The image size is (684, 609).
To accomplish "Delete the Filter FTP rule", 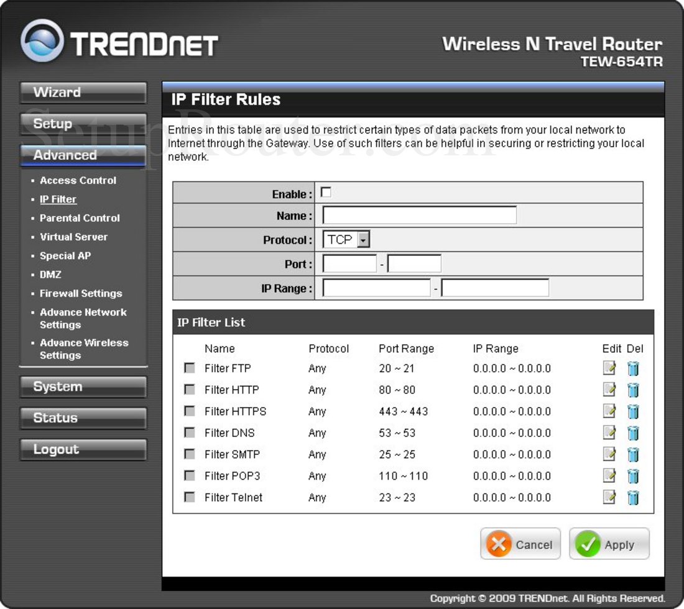I will point(634,368).
